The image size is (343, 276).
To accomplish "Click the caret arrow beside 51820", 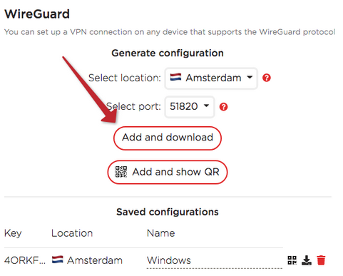I will click(x=206, y=106).
